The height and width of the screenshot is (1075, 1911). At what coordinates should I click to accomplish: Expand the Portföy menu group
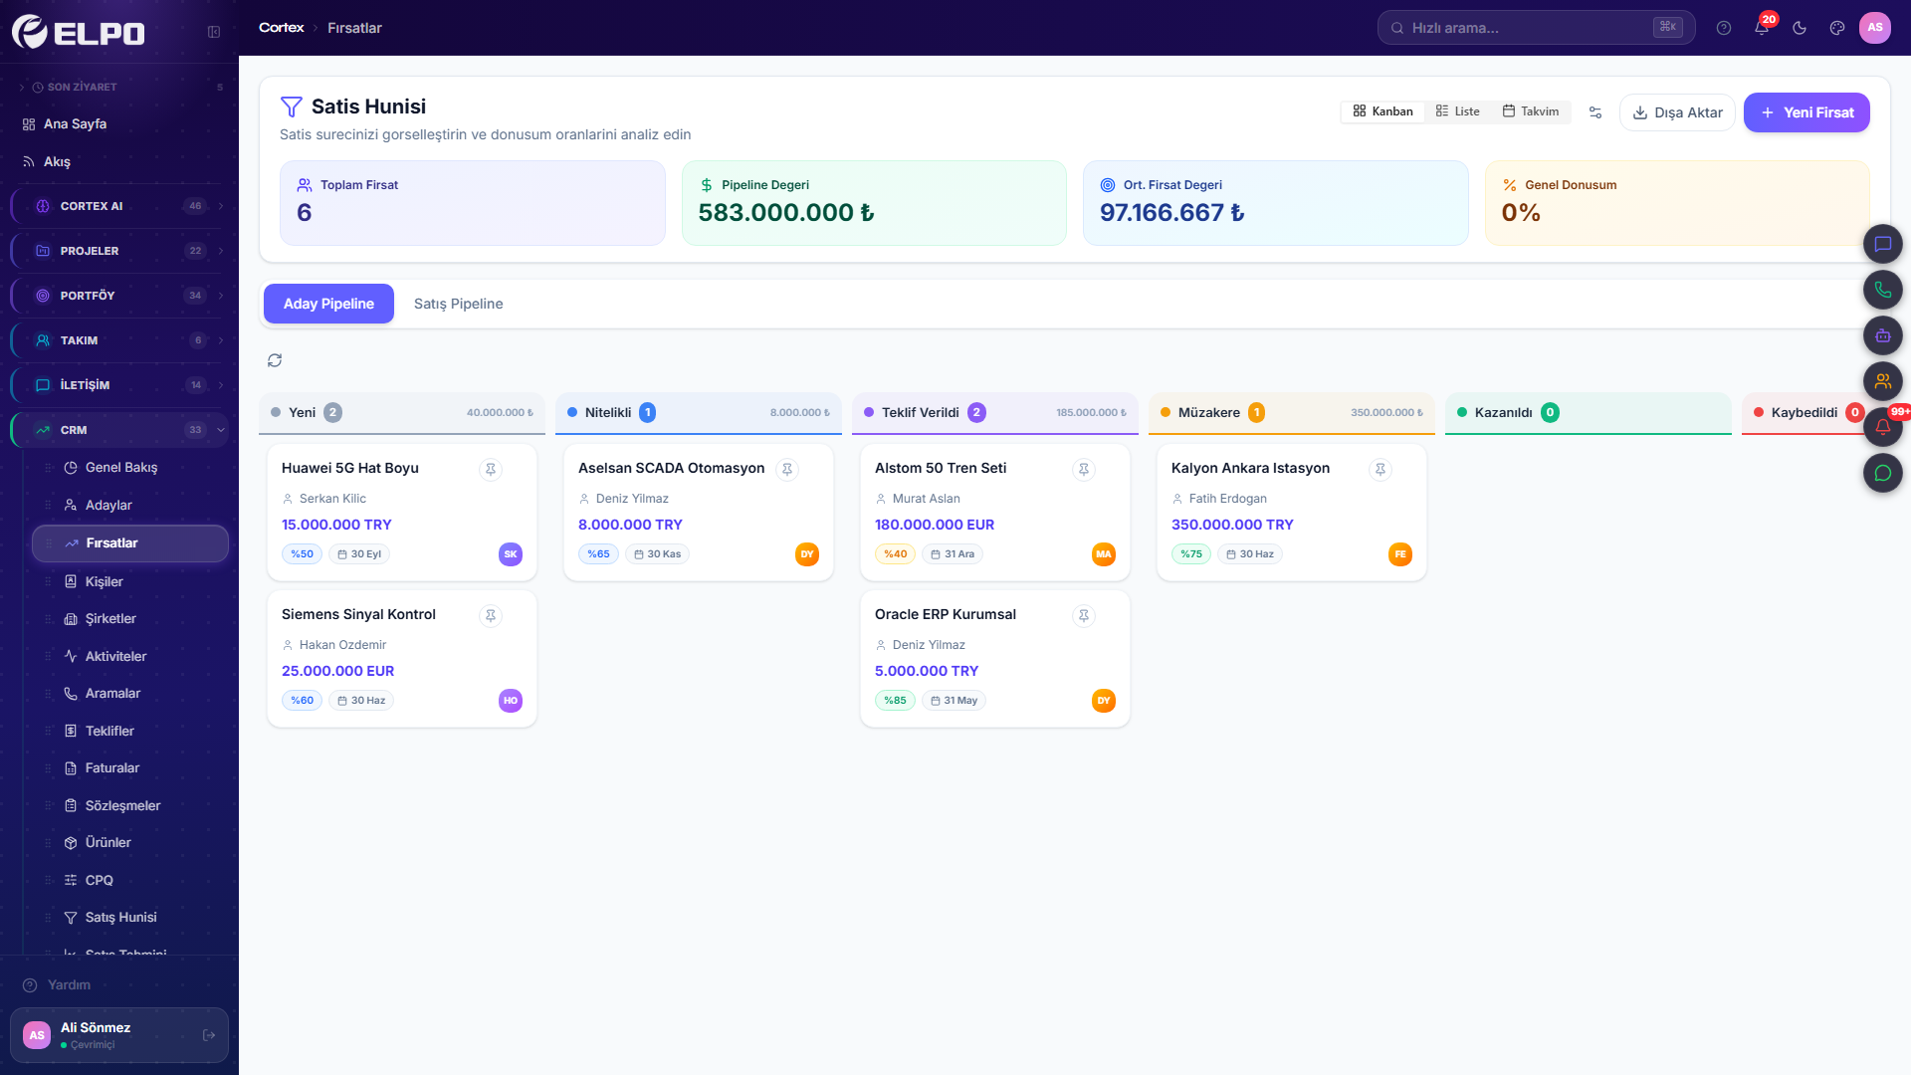point(119,296)
